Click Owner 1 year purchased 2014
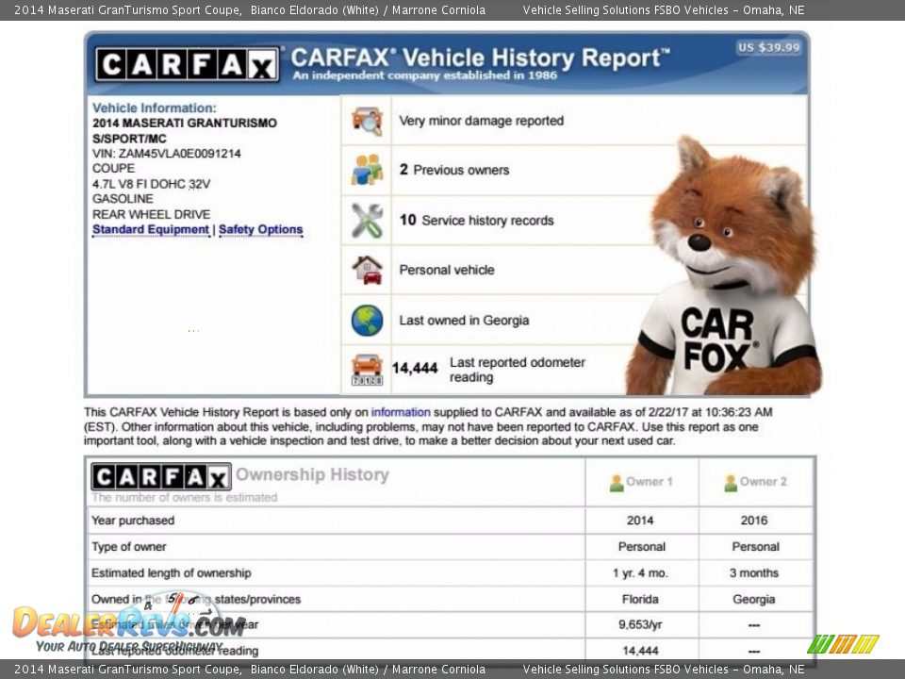This screenshot has height=679, width=905. coord(641,521)
